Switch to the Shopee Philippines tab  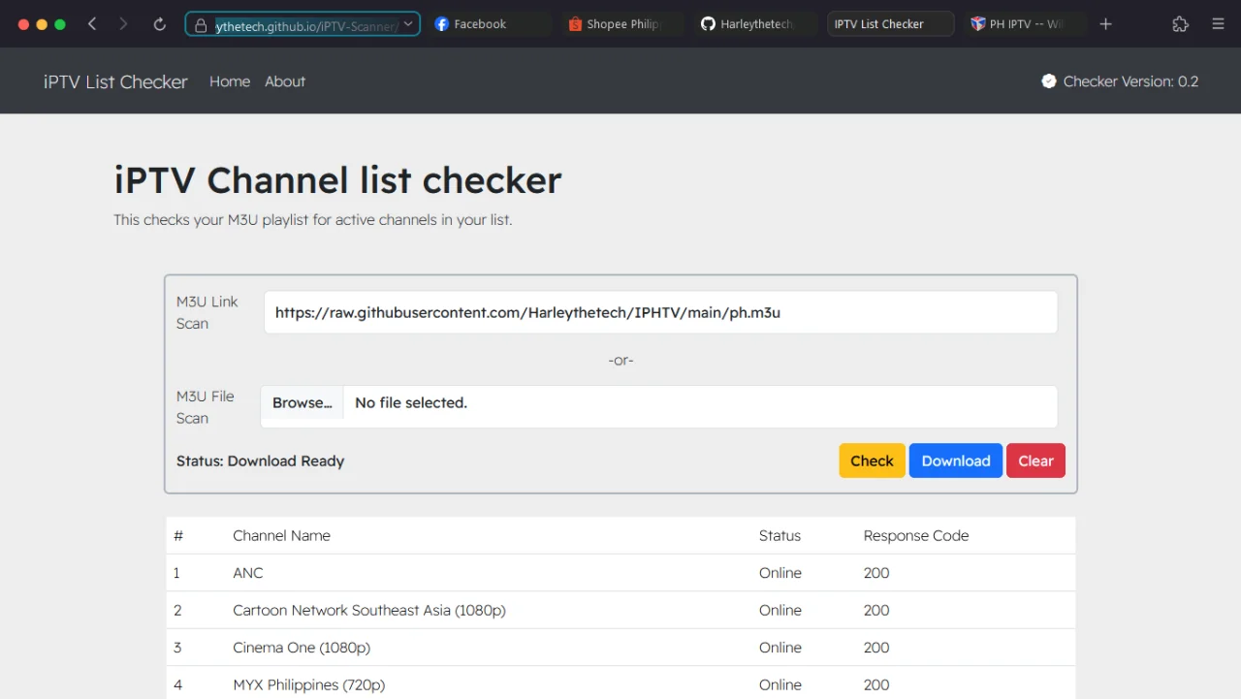click(623, 24)
